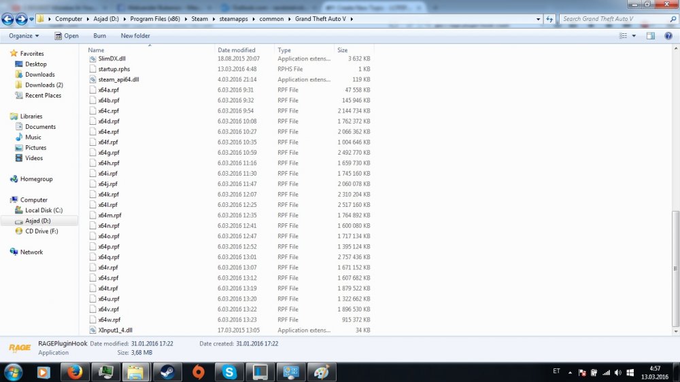
Task: Select Homegroup in navigation pane
Action: [36, 179]
